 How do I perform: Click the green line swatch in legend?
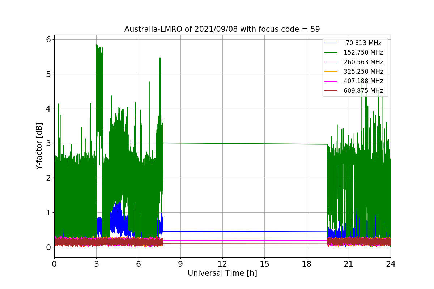(331, 53)
